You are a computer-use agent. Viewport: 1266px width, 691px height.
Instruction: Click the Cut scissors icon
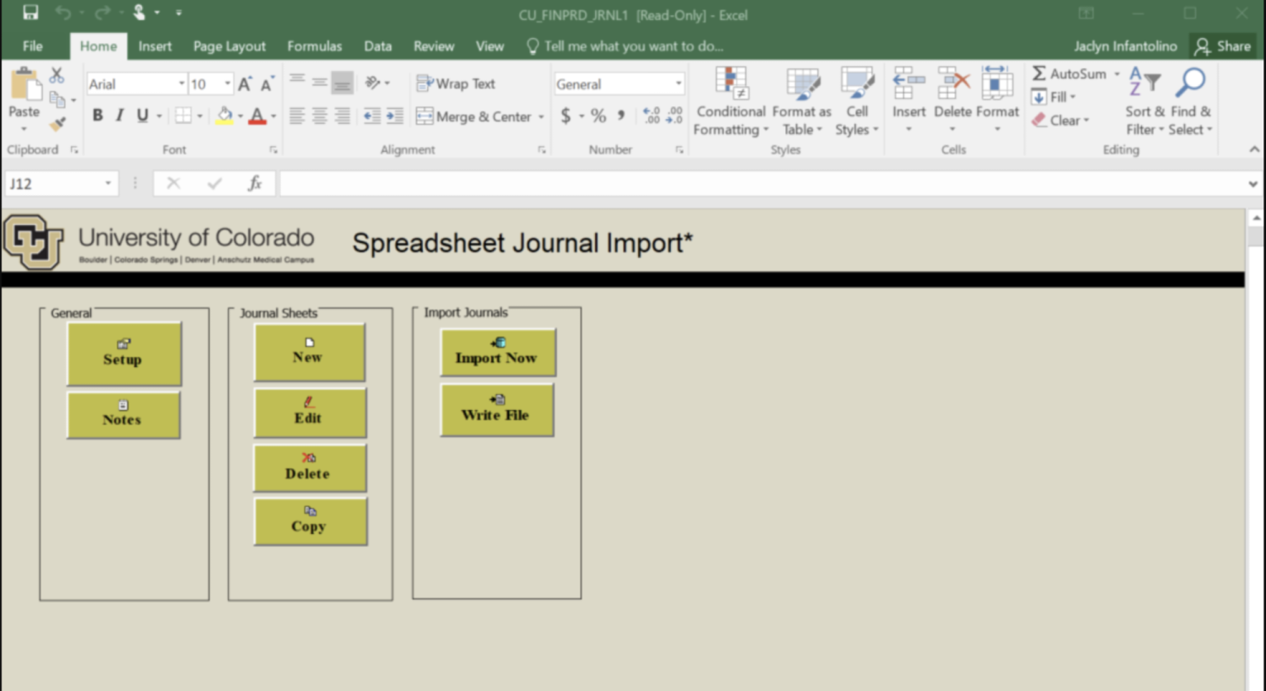(57, 76)
